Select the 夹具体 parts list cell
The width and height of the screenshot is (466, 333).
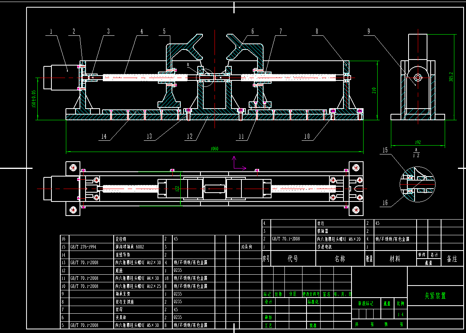[139, 318]
